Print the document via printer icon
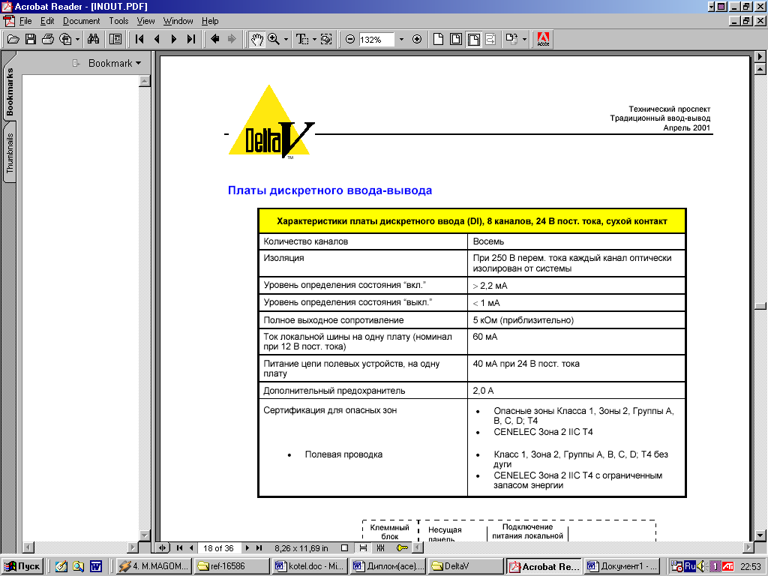Screen dimensions: 768x576 [x=47, y=39]
